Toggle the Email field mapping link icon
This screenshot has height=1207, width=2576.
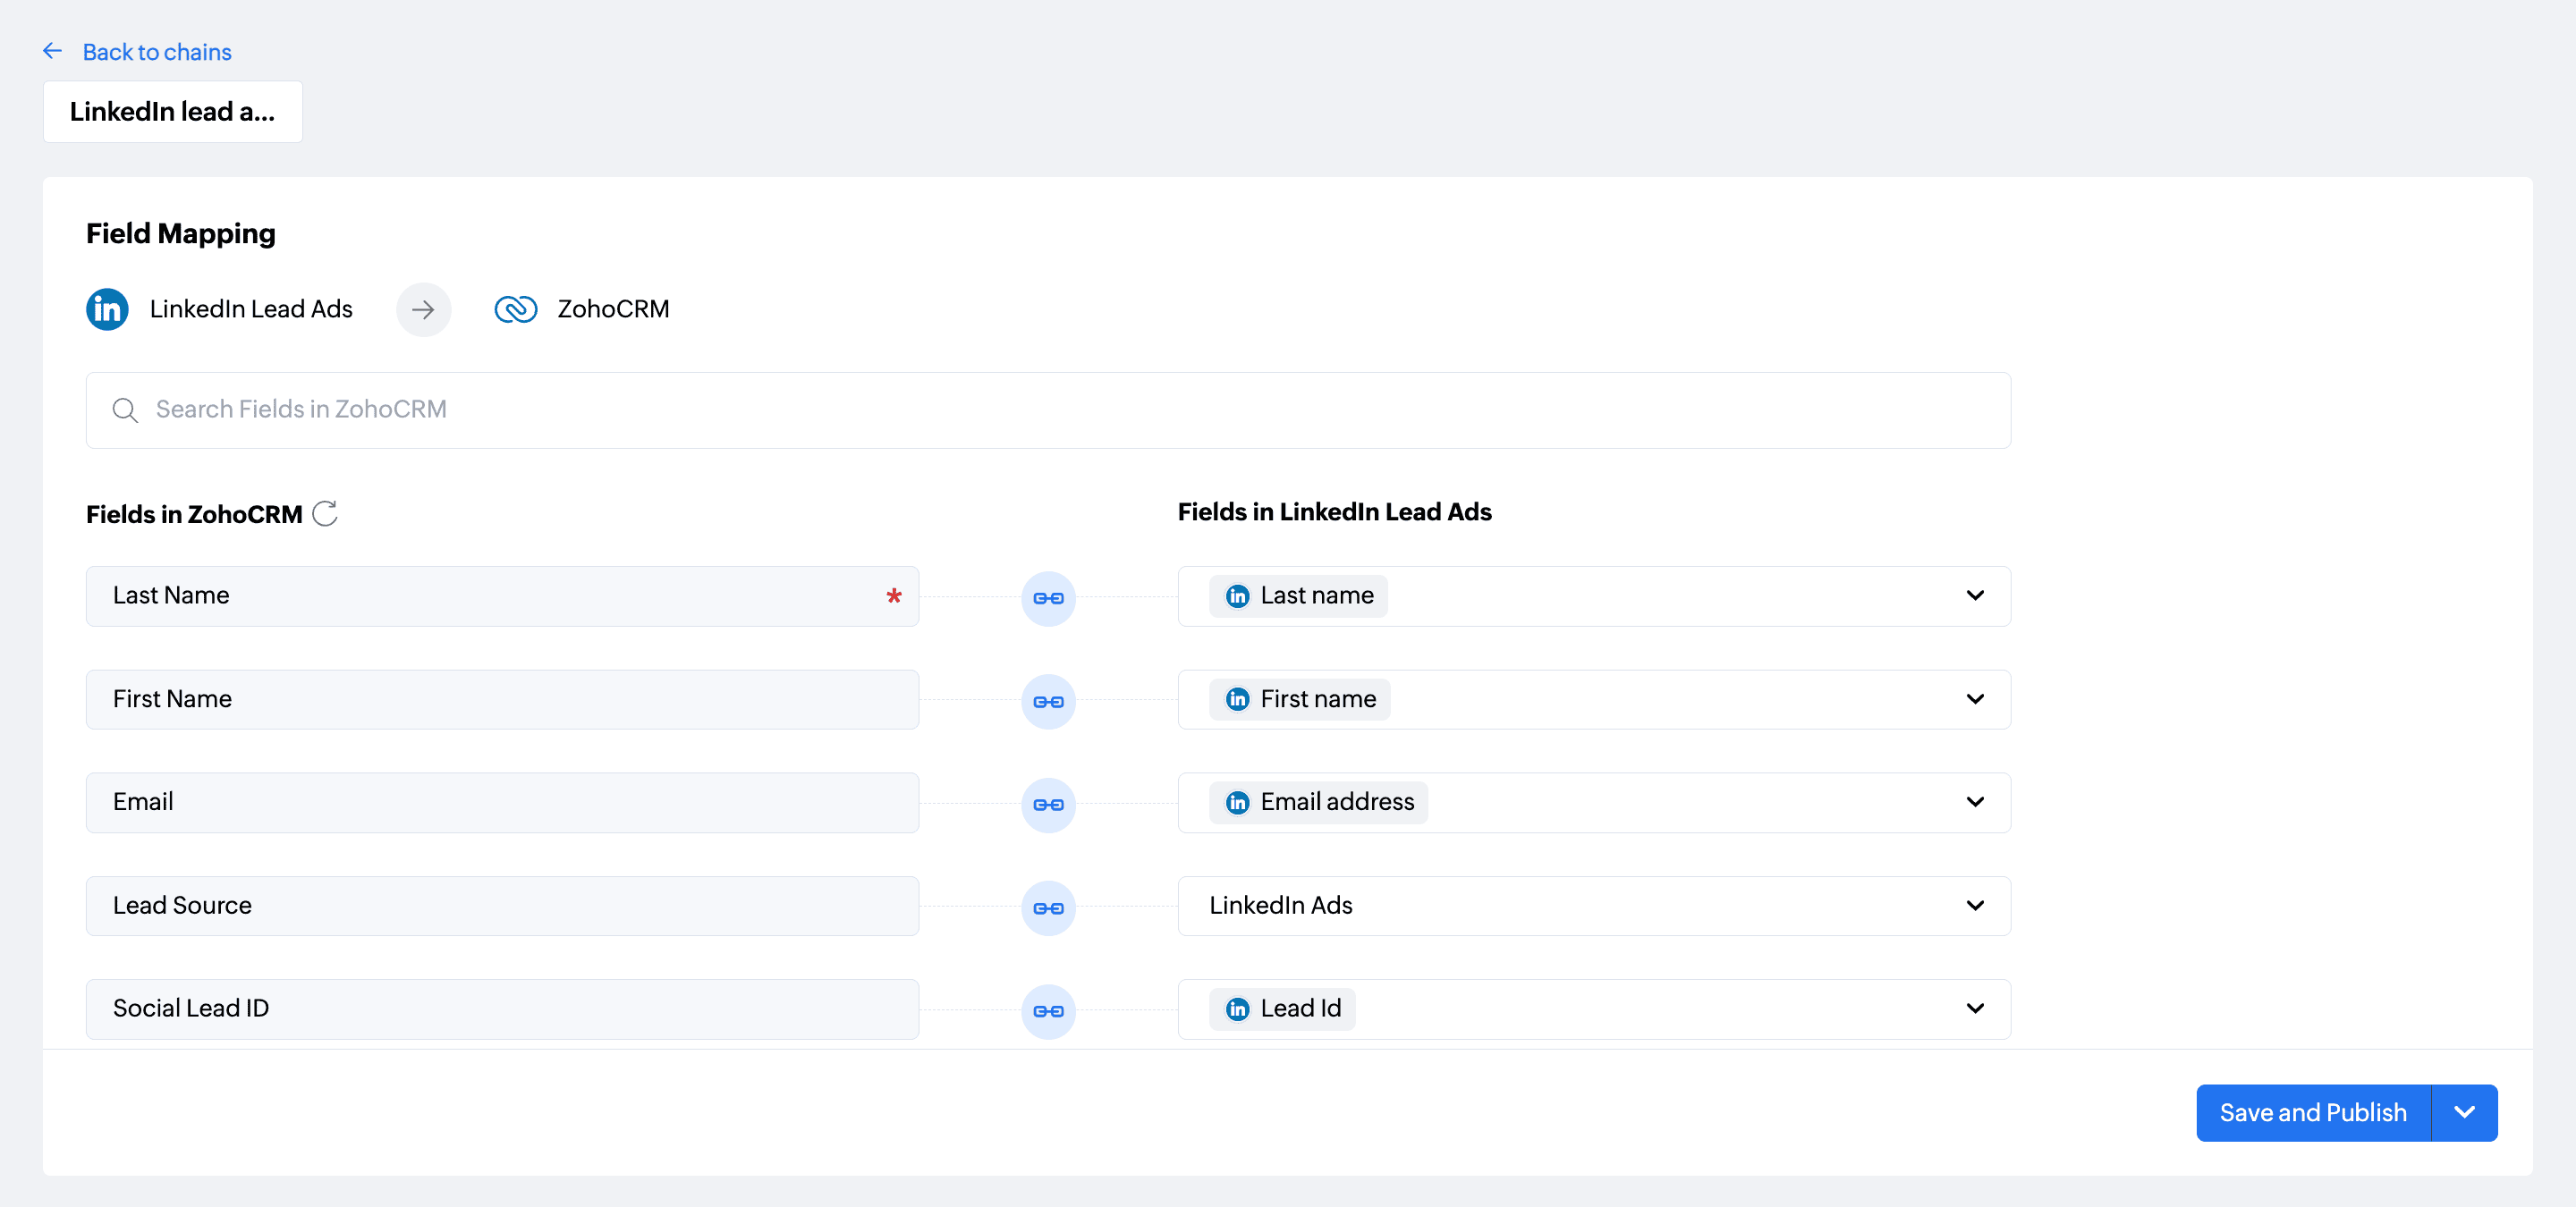1048,805
